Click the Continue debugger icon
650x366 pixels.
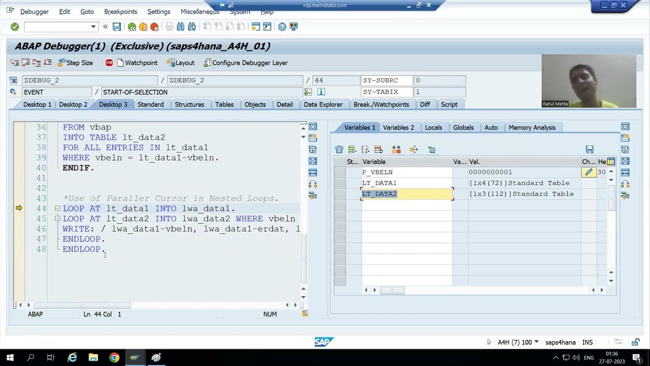pyautogui.click(x=48, y=63)
